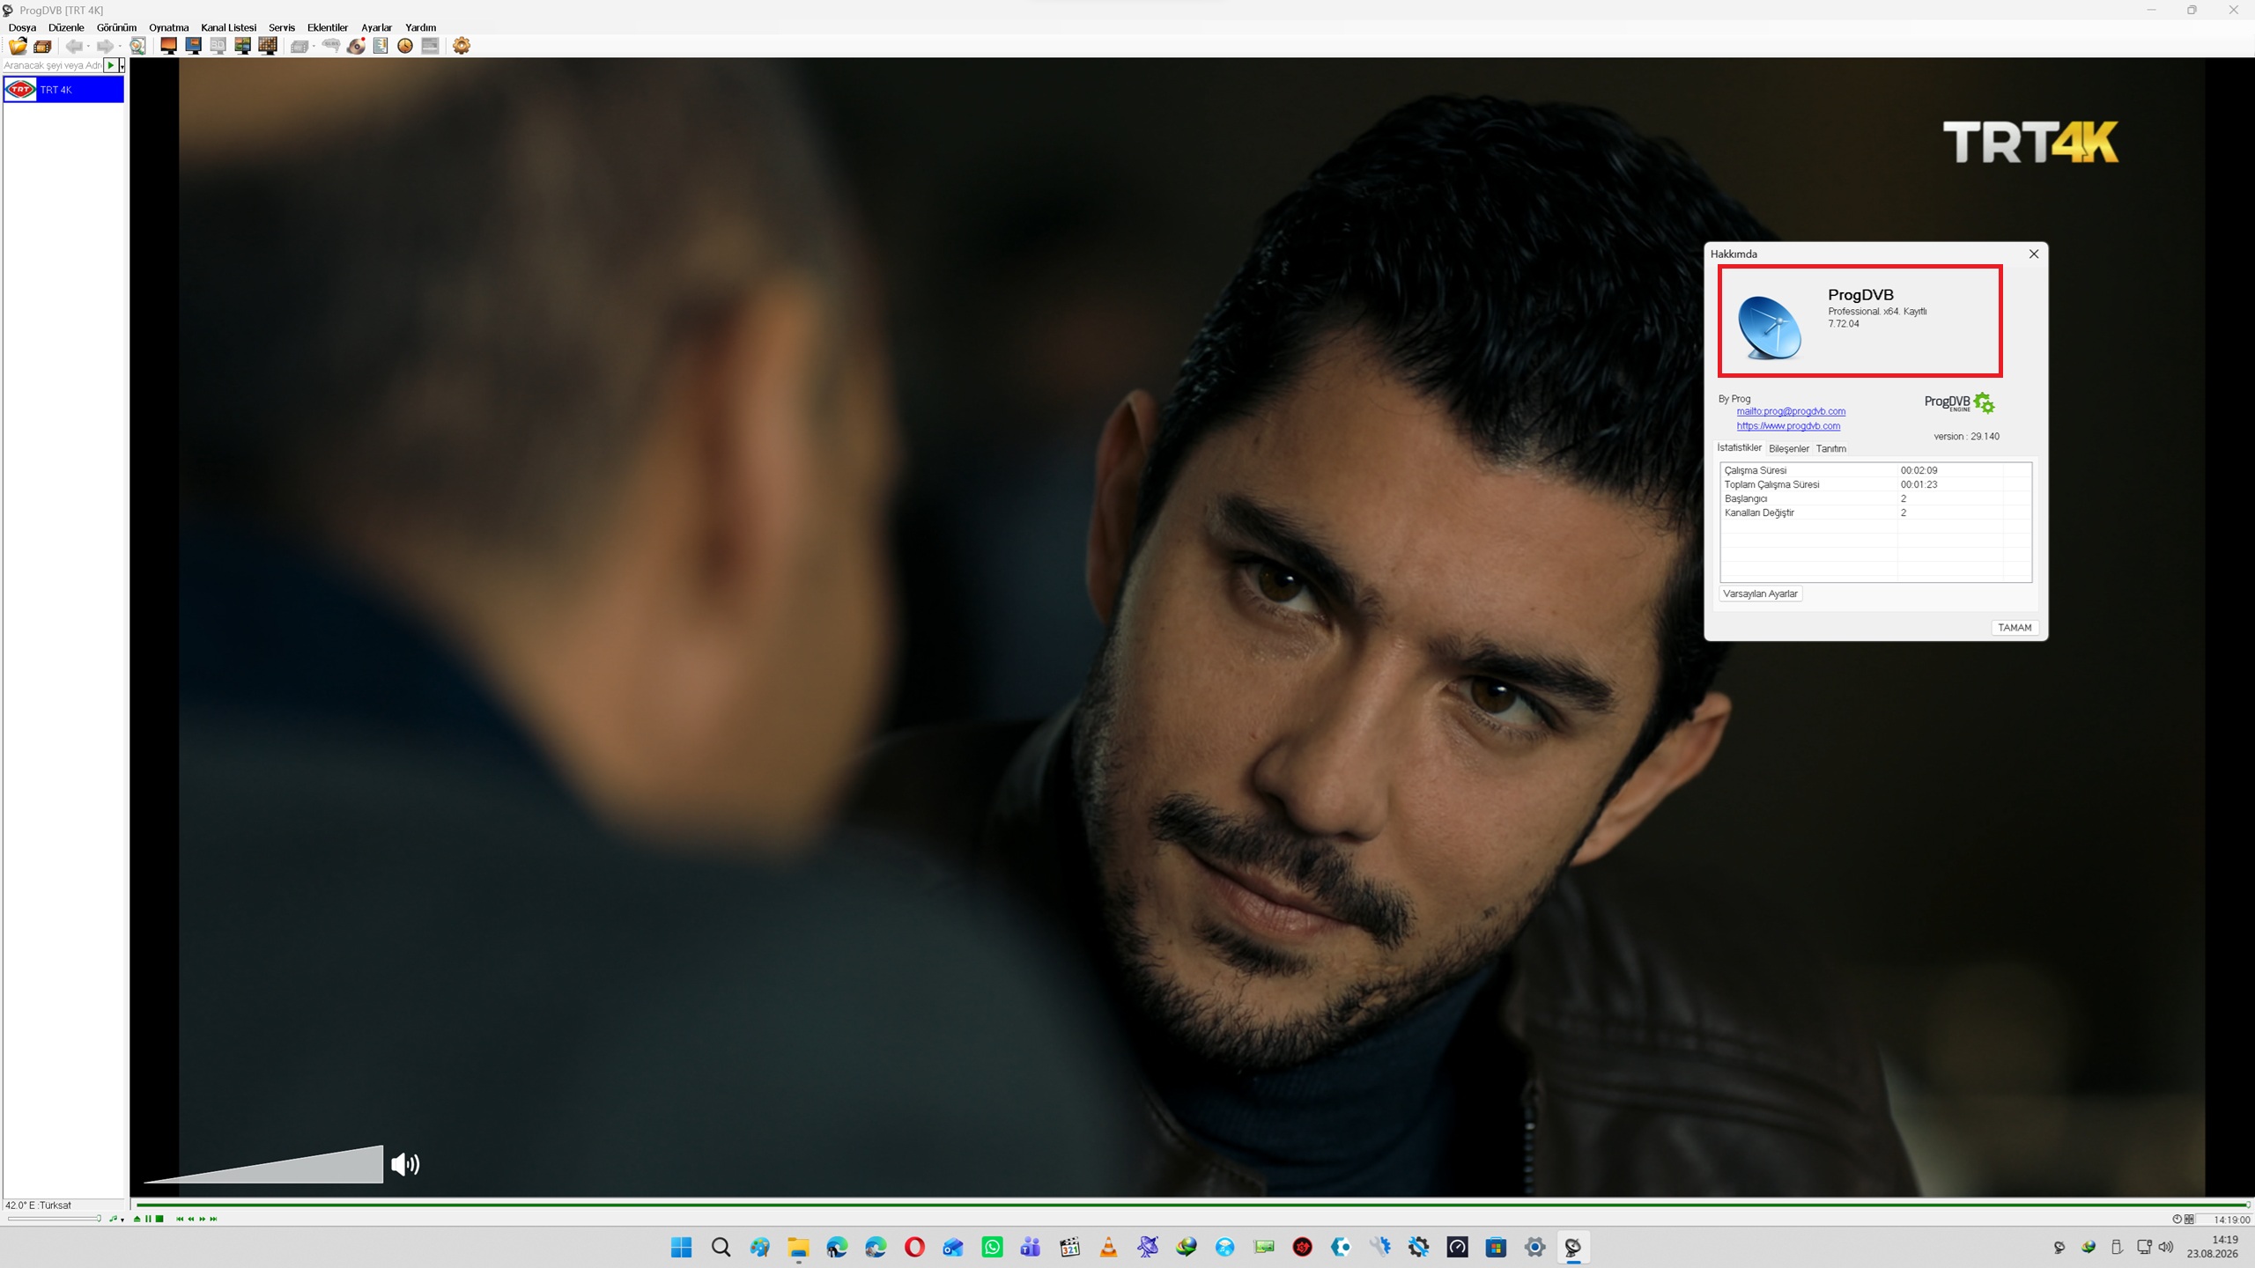Click the Varsayılan Ayarlar button
This screenshot has height=1268, width=2255.
click(1760, 593)
